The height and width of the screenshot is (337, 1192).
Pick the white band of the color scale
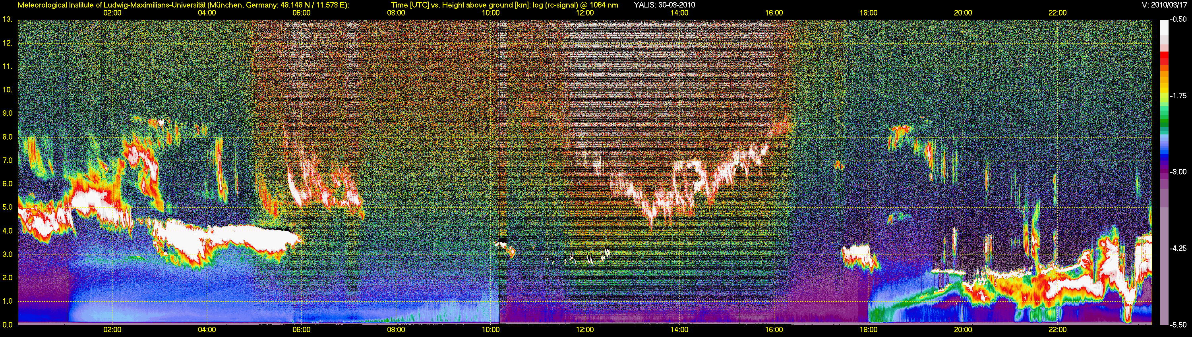[x=1164, y=28]
